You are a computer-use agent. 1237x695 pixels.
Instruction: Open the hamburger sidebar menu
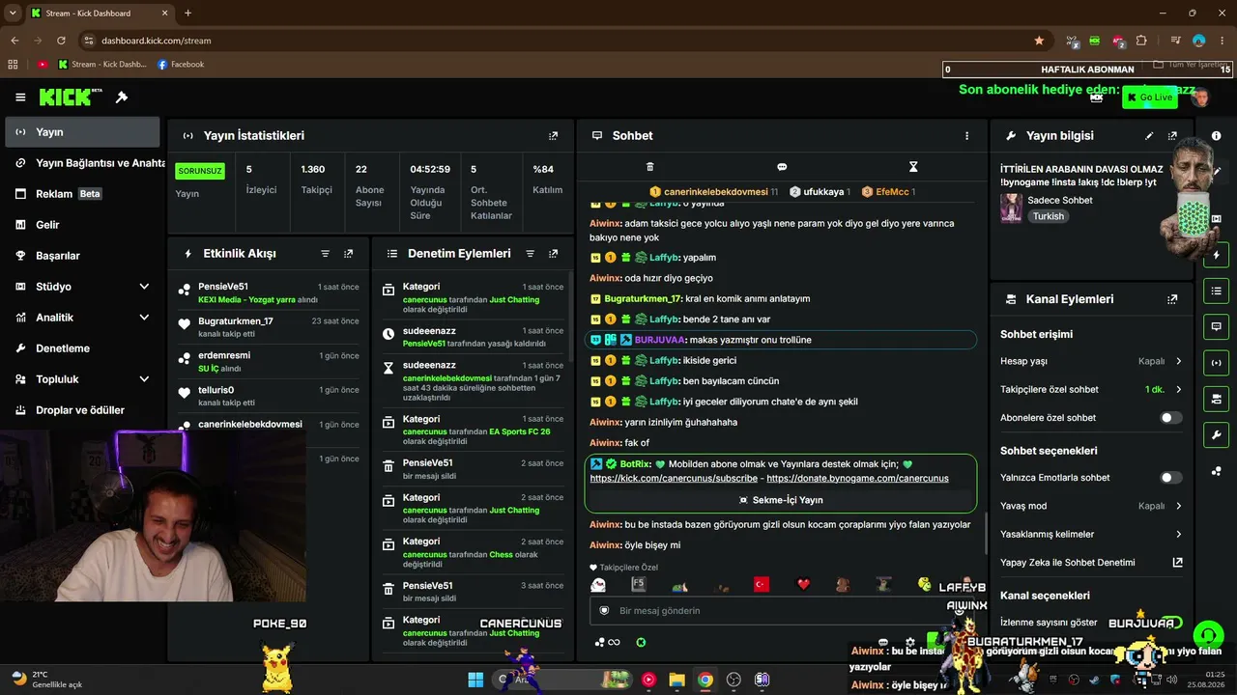(x=20, y=97)
